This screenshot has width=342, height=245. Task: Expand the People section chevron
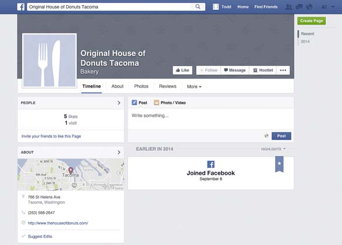(119, 103)
